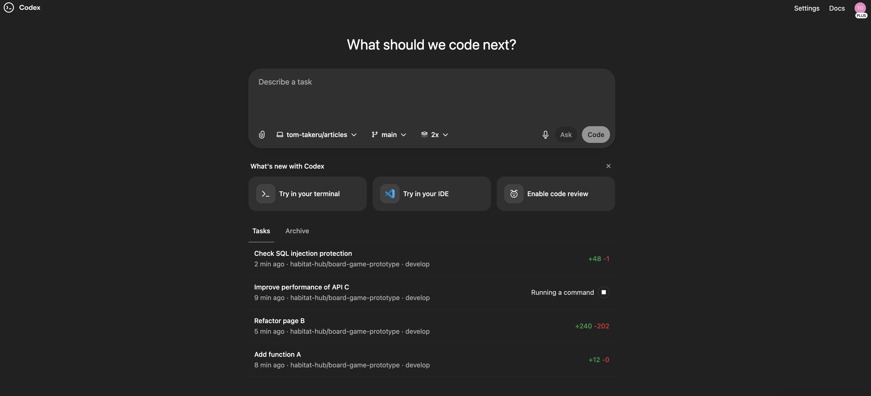Dismiss the What's new with Codex panel
This screenshot has width=871, height=396.
pos(608,166)
